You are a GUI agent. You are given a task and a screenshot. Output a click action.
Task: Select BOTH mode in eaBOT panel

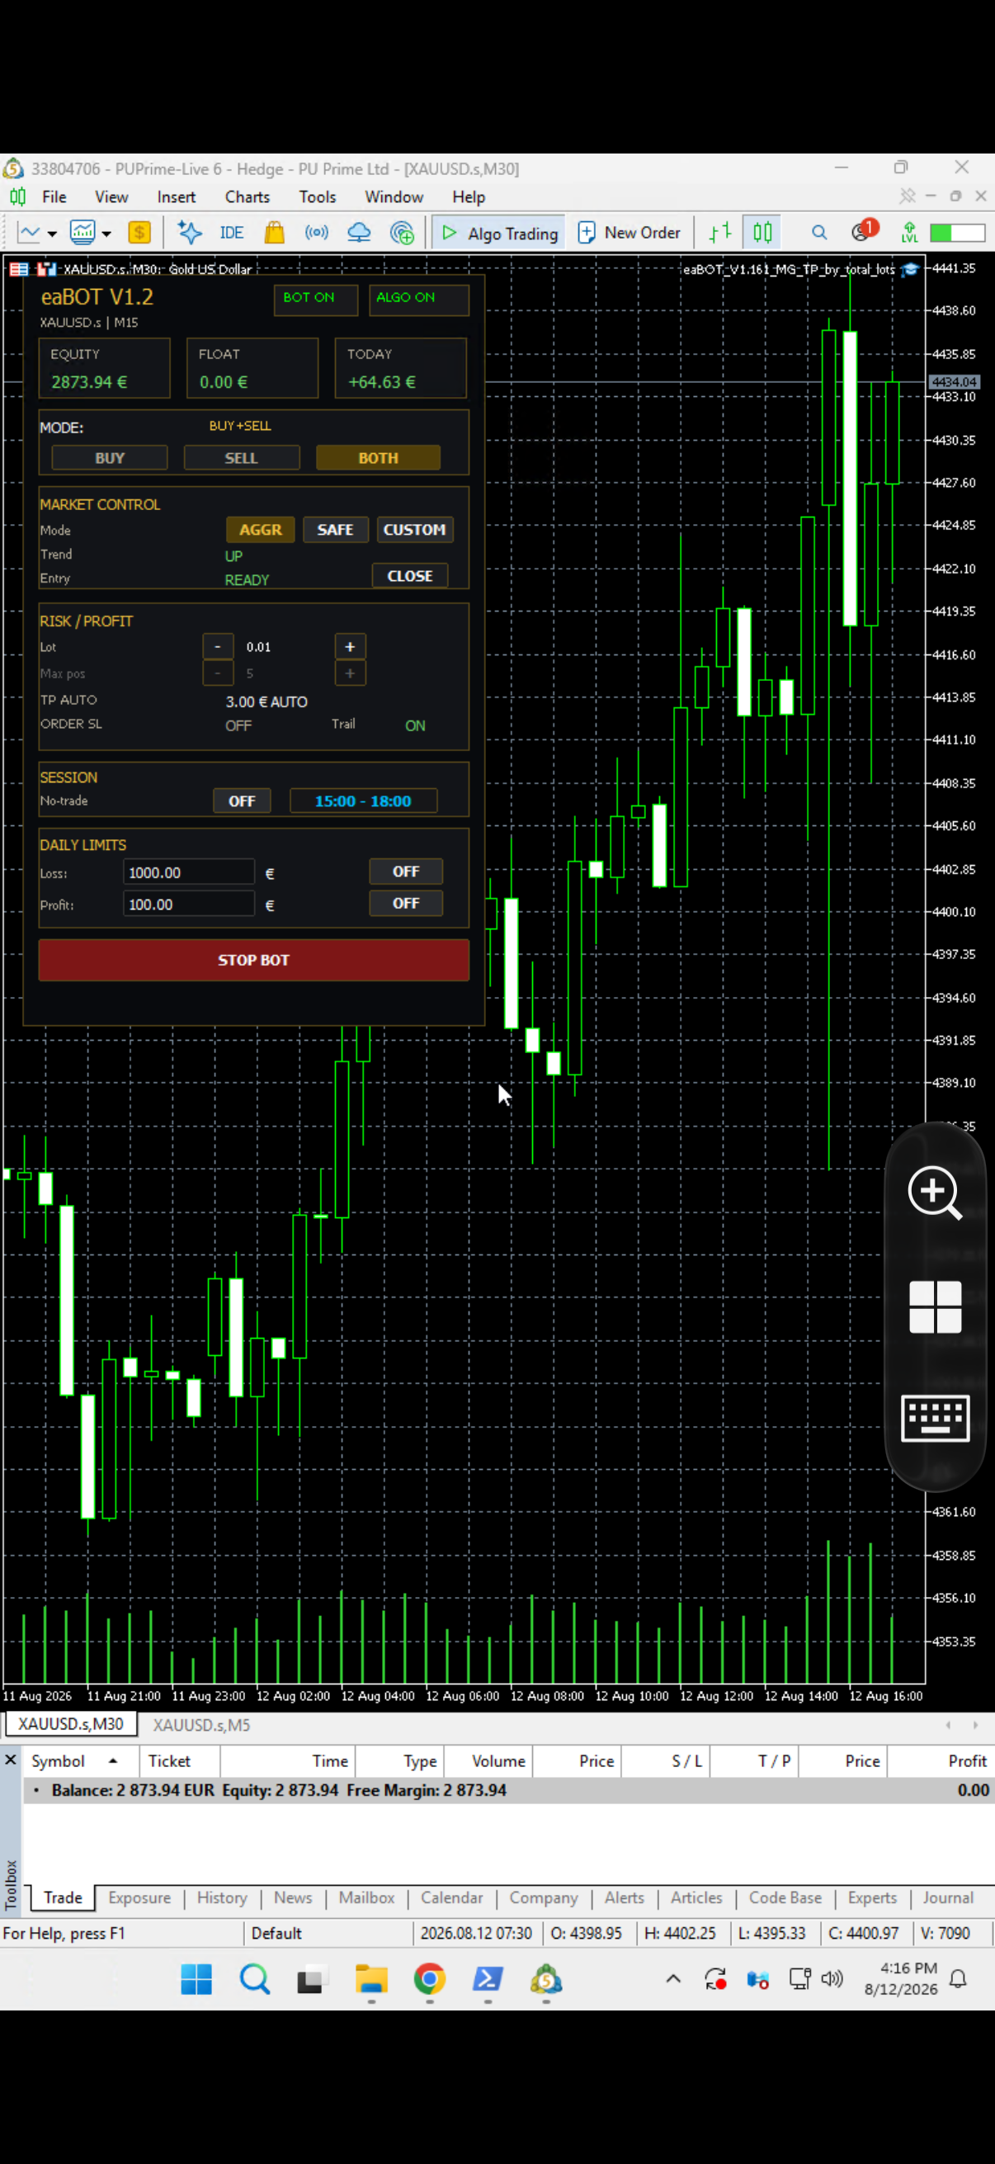(378, 458)
